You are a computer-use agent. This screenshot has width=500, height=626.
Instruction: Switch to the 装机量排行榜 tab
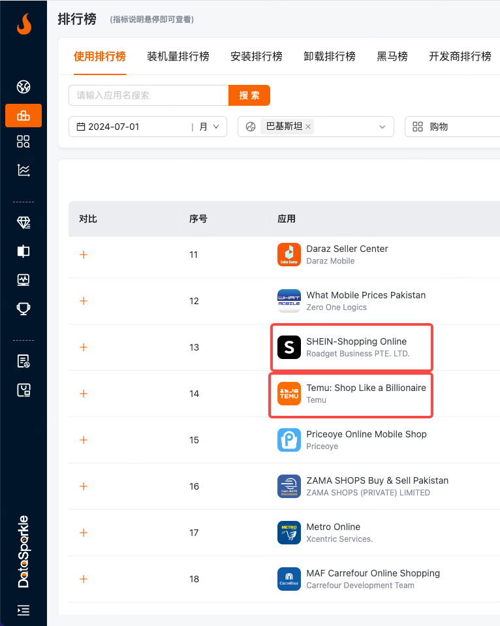point(178,56)
